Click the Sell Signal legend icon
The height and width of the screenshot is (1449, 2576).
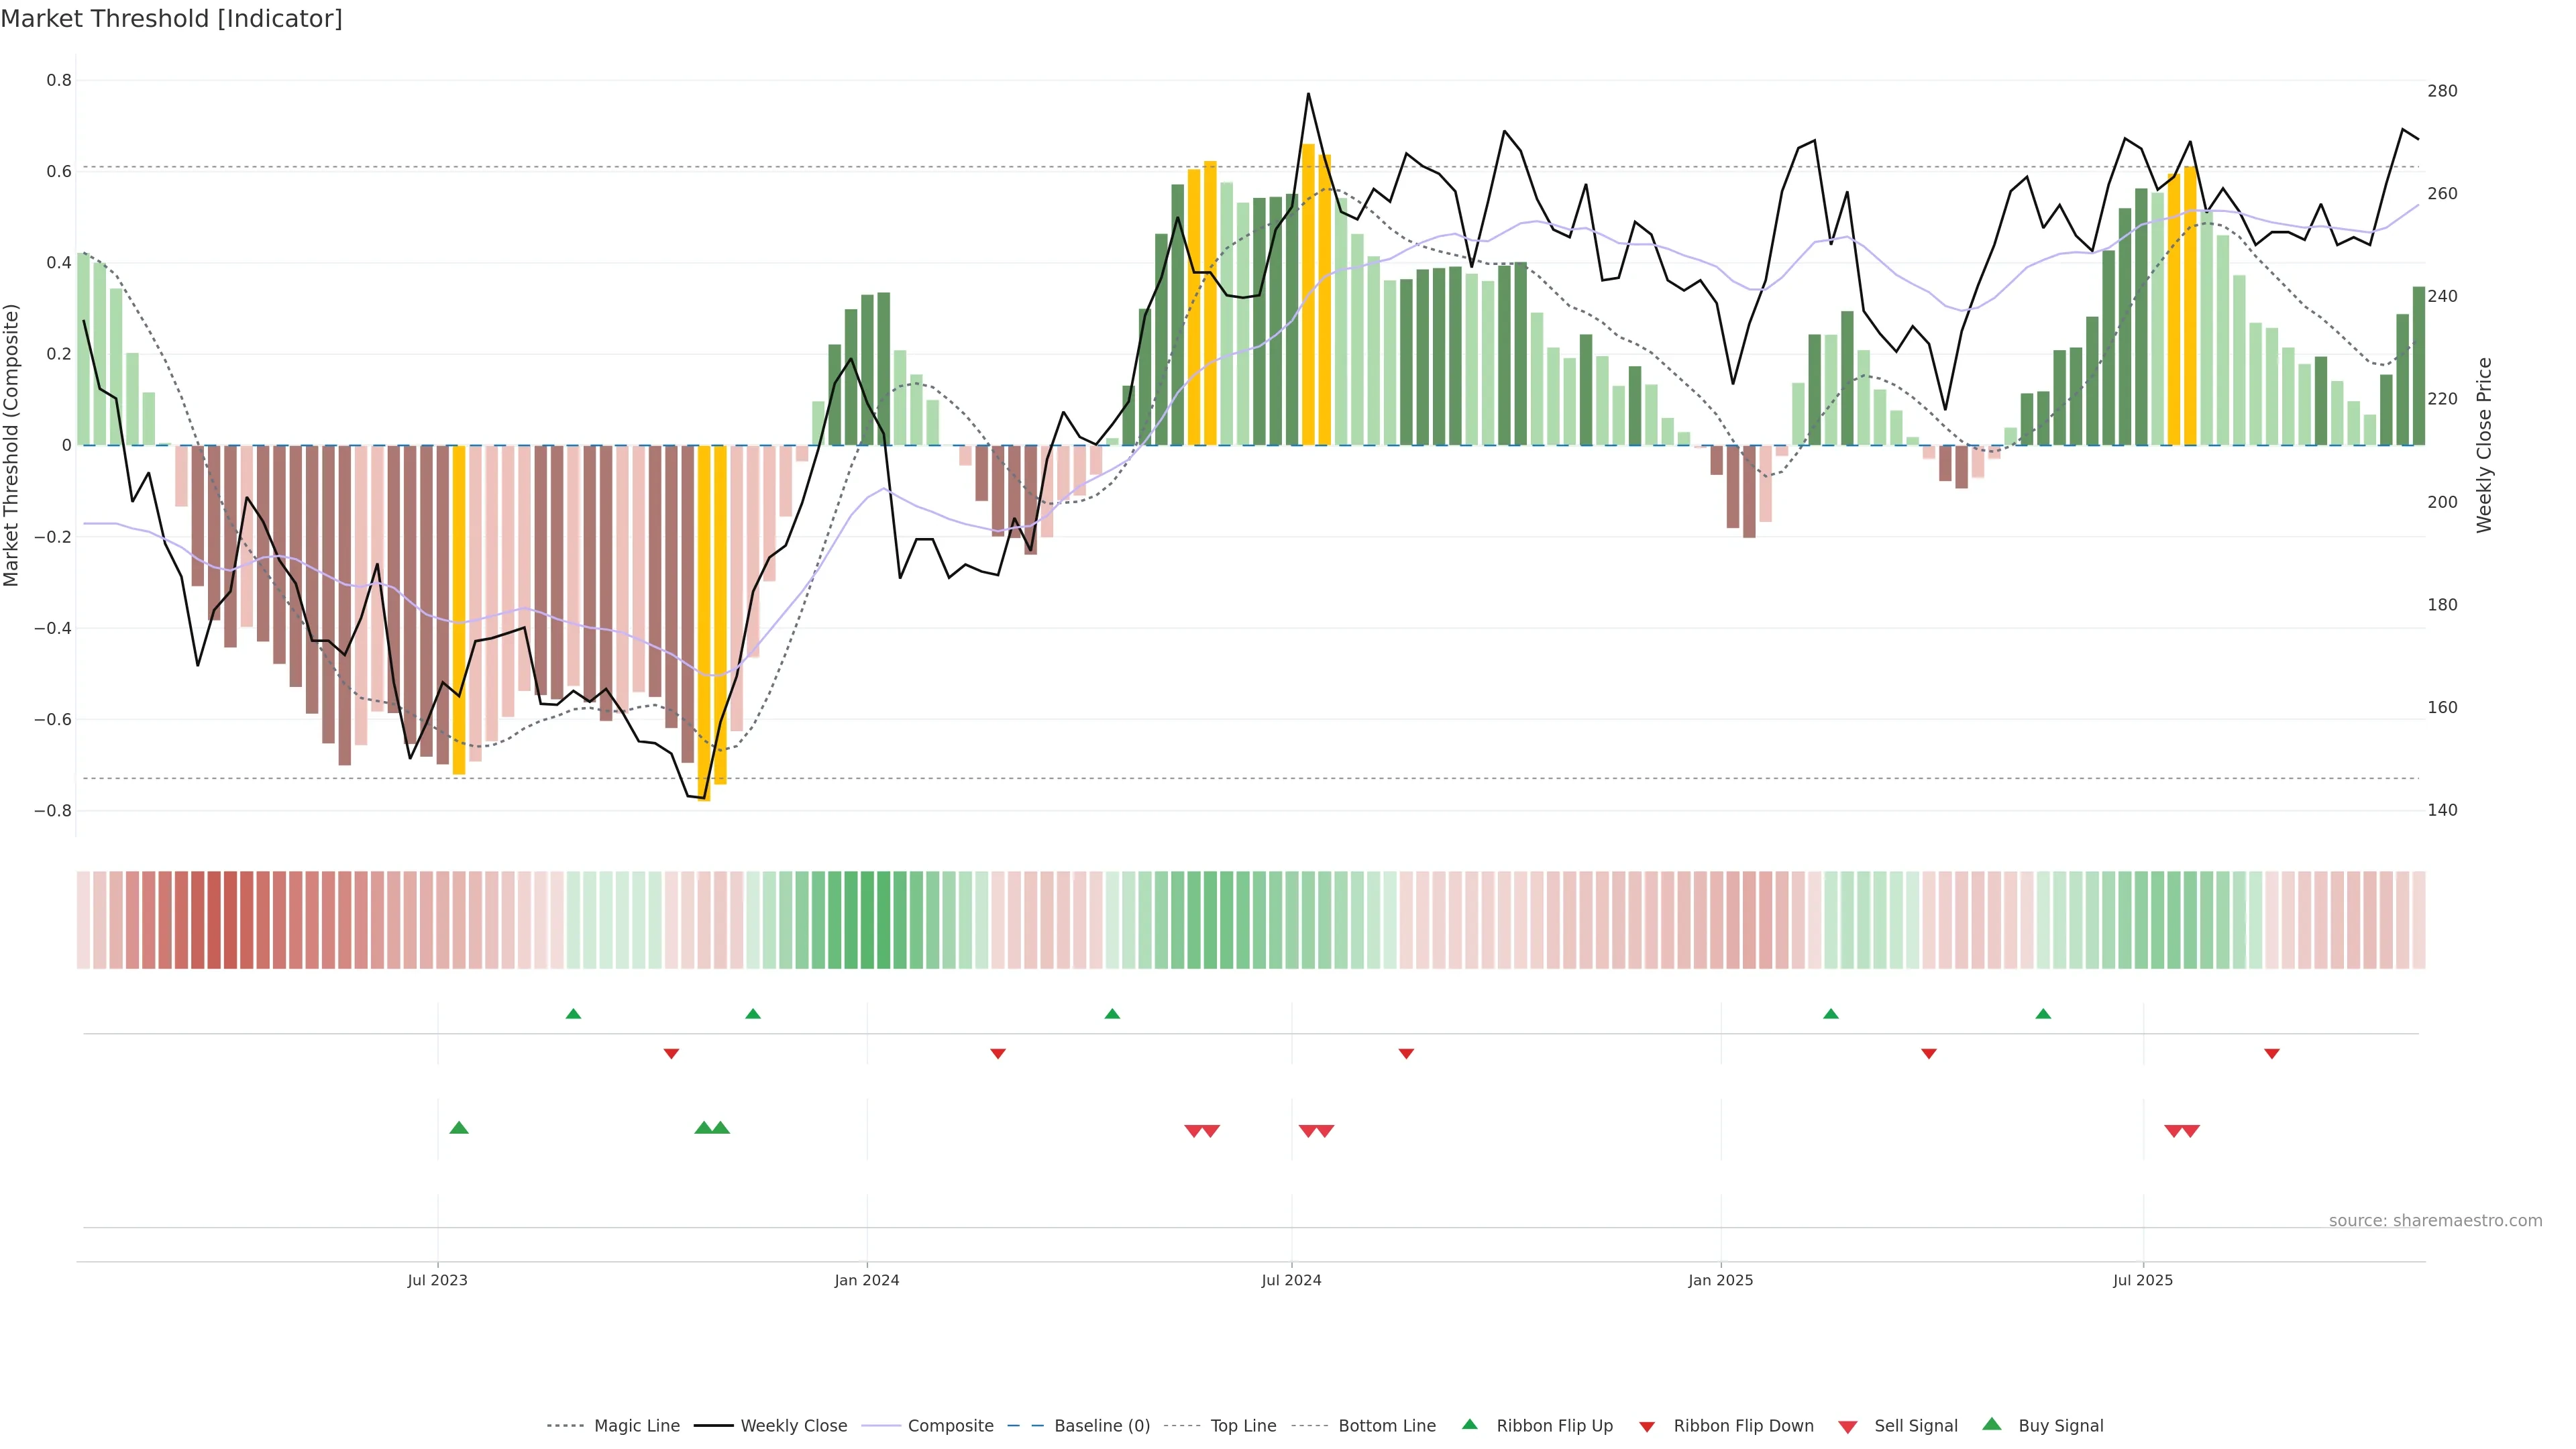pyautogui.click(x=1848, y=1427)
